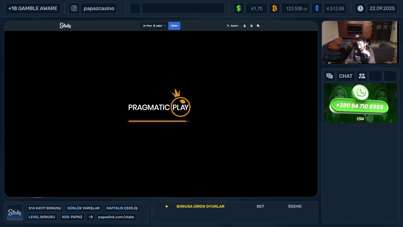This screenshot has width=403, height=227.
Task: Click the green dollar sign icon
Action: [x=239, y=9]
